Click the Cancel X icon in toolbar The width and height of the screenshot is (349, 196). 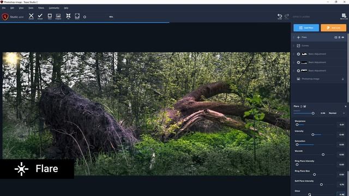point(31,16)
